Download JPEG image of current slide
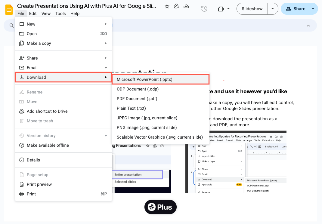This screenshot has height=224, width=322. coord(161,118)
